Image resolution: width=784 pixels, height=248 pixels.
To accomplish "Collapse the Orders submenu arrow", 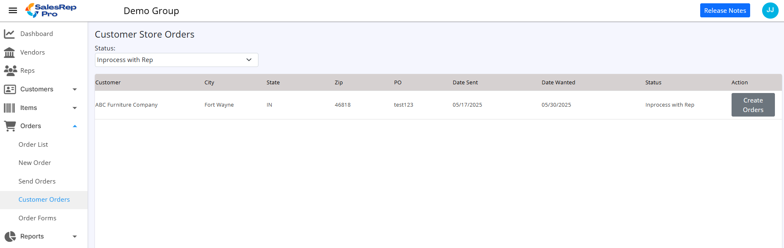I will [x=75, y=126].
